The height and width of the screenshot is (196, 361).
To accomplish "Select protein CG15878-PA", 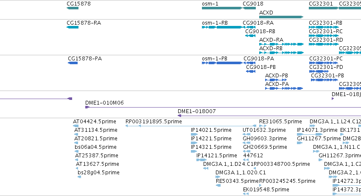I will click(73, 63).
